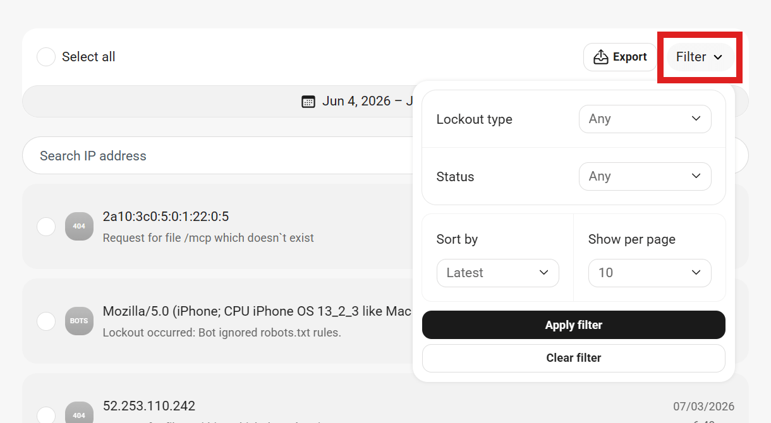Click 'Request for file /mcp which doesn`t exist'
Image resolution: width=771 pixels, height=423 pixels.
coord(209,238)
